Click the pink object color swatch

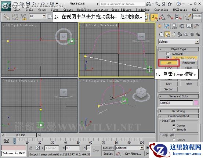pyautogui.click(x=196, y=103)
